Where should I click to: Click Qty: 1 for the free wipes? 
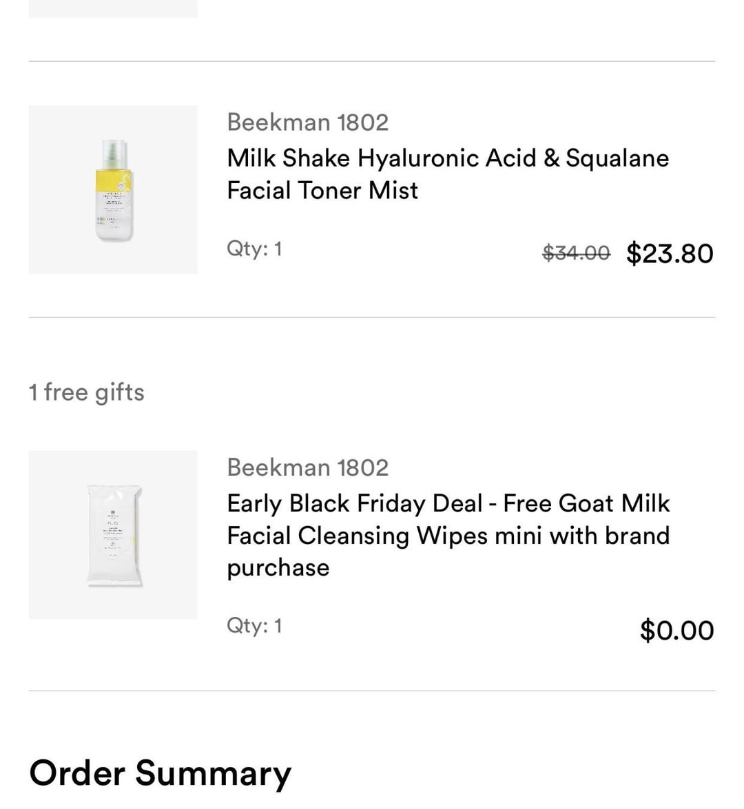coord(254,626)
